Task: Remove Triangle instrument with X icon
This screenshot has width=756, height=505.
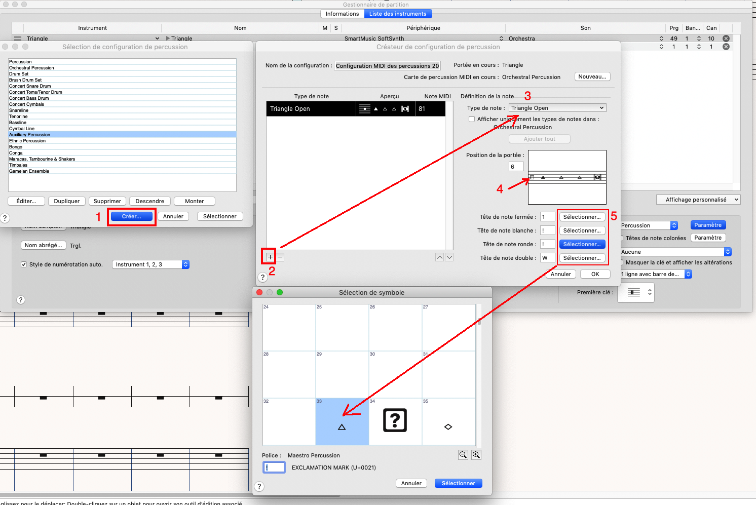Action: (x=726, y=38)
